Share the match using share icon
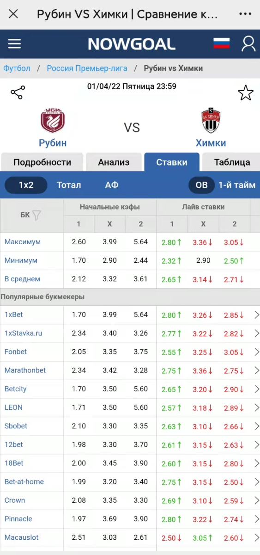The width and height of the screenshot is (260, 555). (18, 92)
